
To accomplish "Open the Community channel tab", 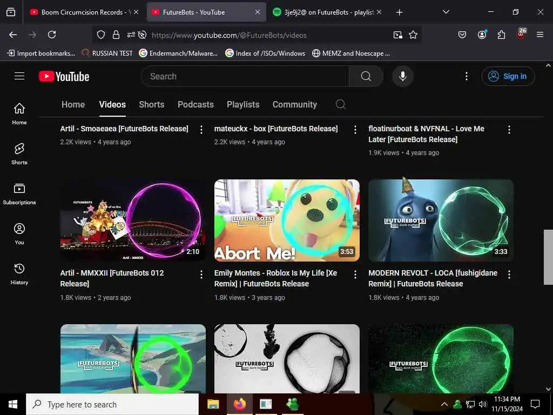I will point(294,104).
